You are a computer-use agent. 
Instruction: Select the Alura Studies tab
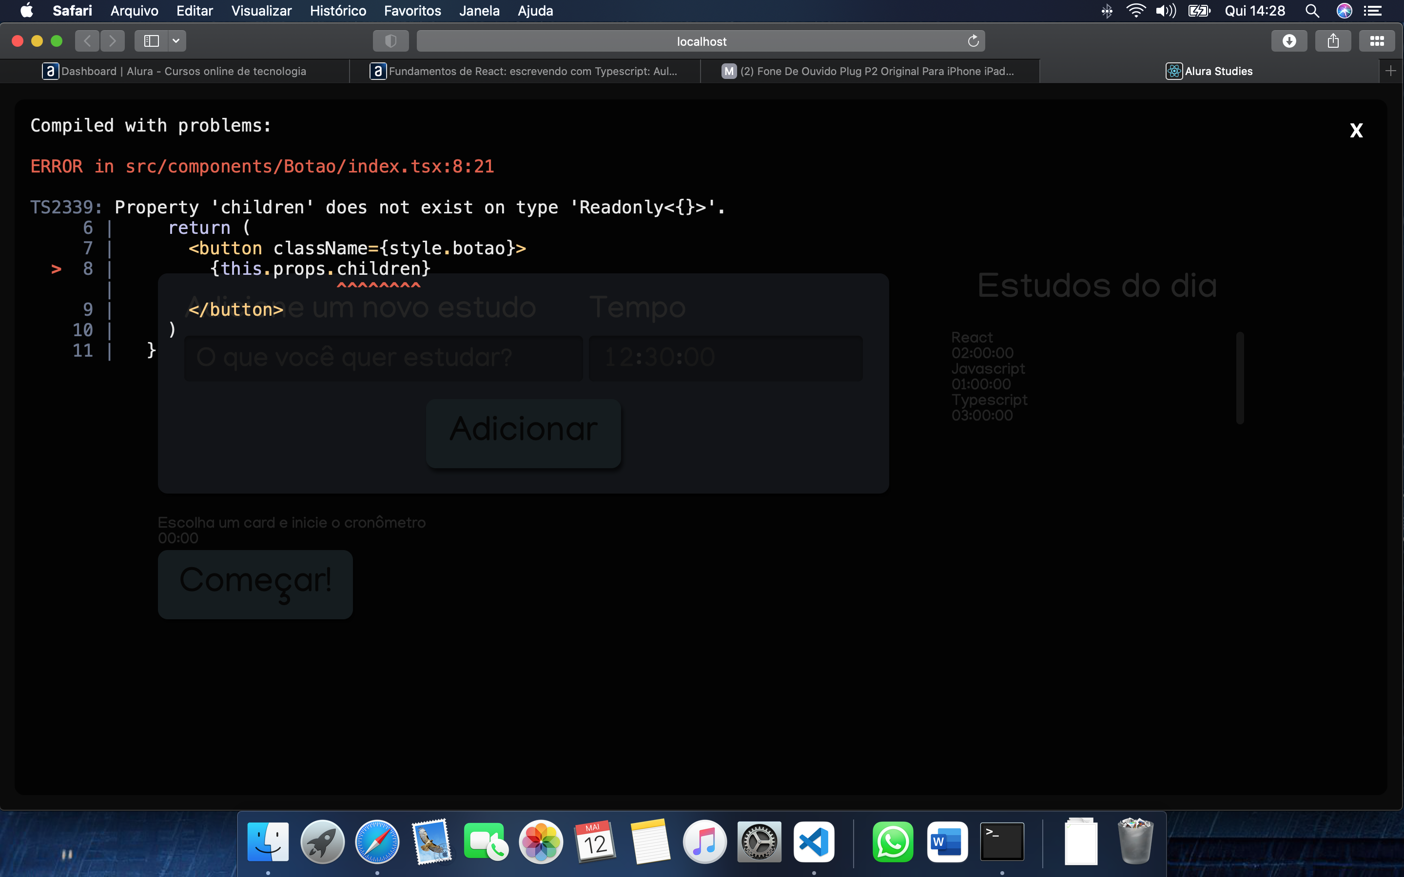click(1209, 71)
